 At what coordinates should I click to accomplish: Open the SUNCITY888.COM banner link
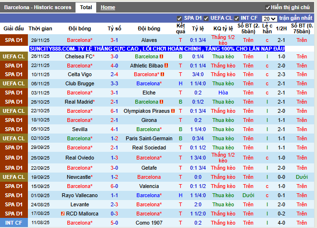[x=157, y=49]
